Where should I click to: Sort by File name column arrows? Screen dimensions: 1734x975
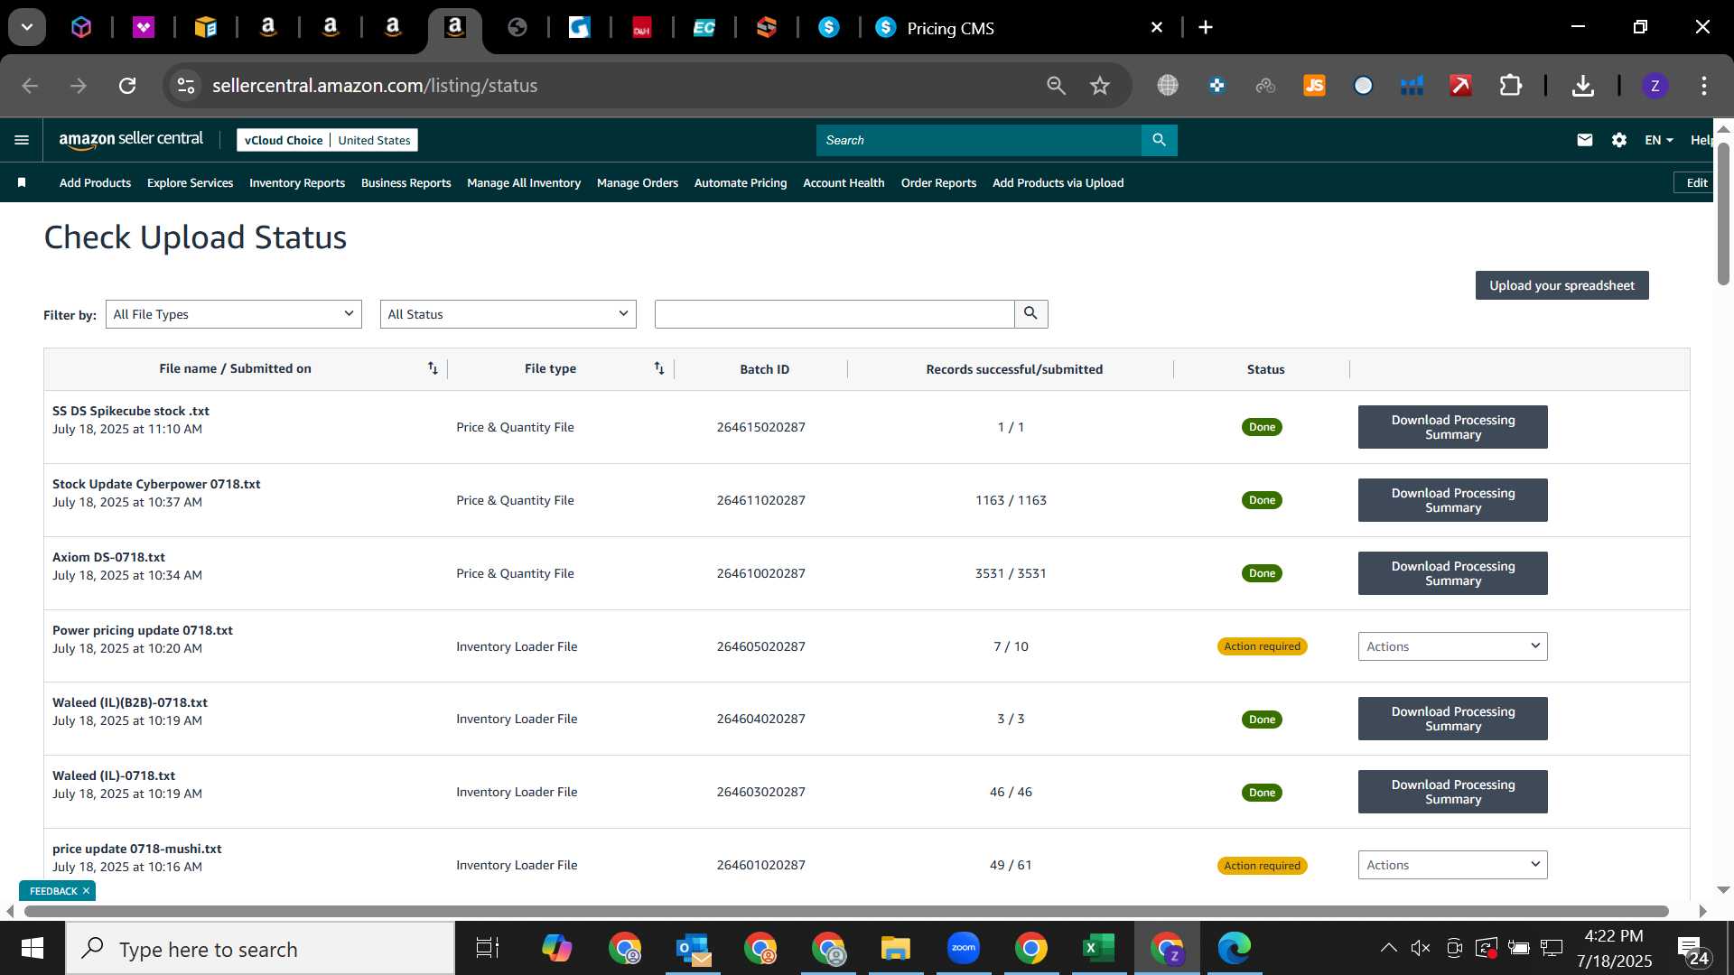[433, 368]
